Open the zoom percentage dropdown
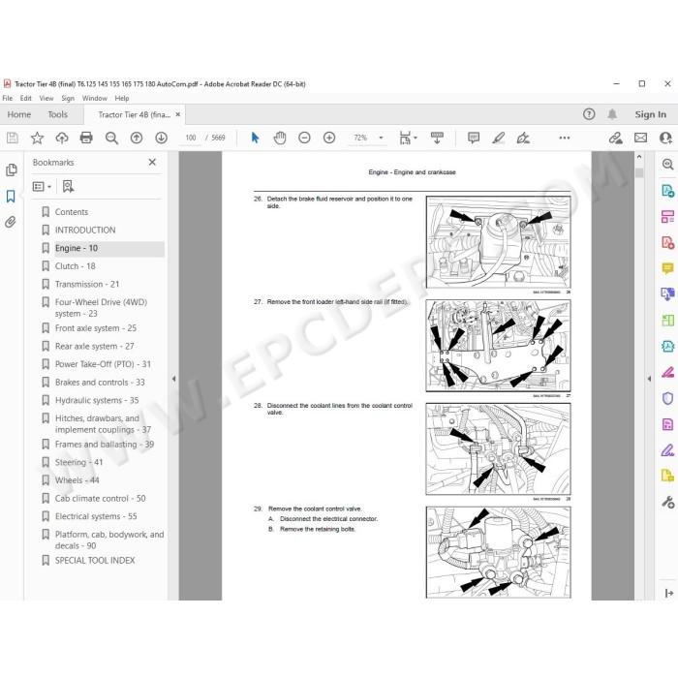The image size is (678, 678). point(381,138)
